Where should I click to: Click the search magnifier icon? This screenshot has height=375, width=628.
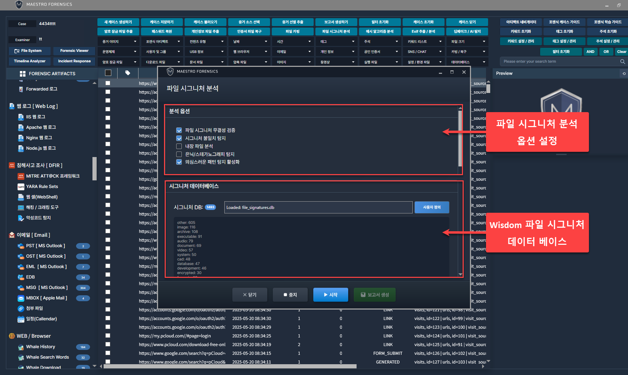coord(622,62)
